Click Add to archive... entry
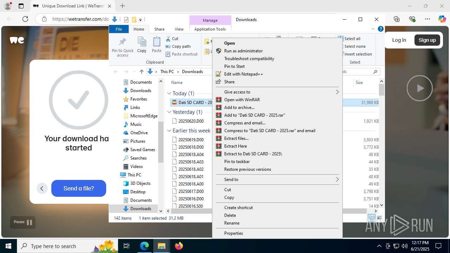This screenshot has height=253, width=450. pos(239,107)
